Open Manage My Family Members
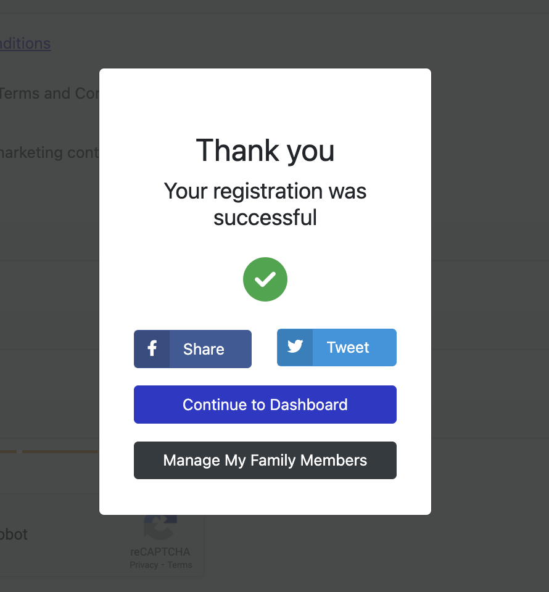This screenshot has height=592, width=549. [265, 460]
